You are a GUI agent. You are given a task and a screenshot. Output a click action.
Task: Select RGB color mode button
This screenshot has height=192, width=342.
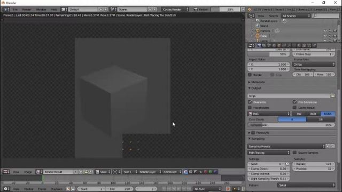[x=313, y=114]
